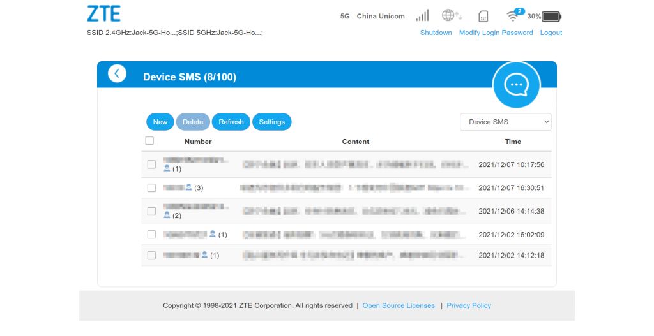Click contact icon in 16:30:51 message row
Image resolution: width=654 pixels, height=336 pixels.
click(x=188, y=187)
